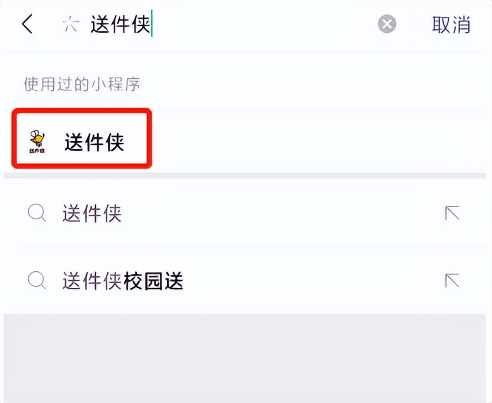Screen dimensions: 492x403
Task: Click empty search box space before clear button
Action: coord(261,24)
